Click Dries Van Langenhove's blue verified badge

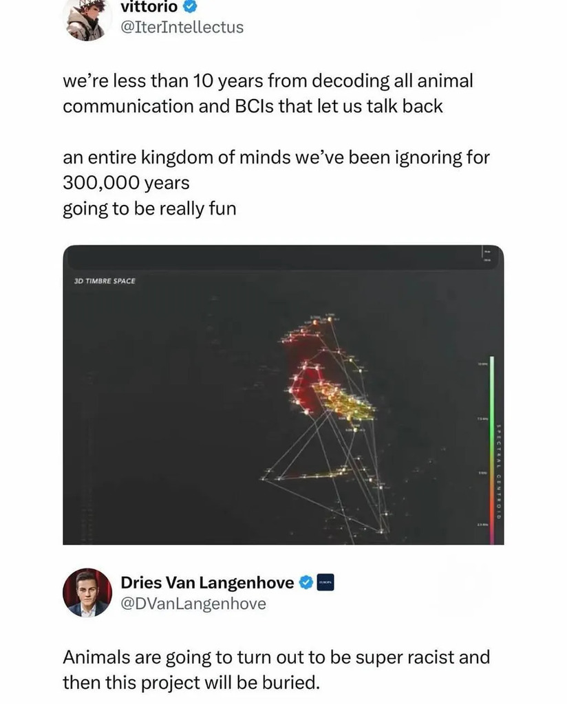coord(306,583)
